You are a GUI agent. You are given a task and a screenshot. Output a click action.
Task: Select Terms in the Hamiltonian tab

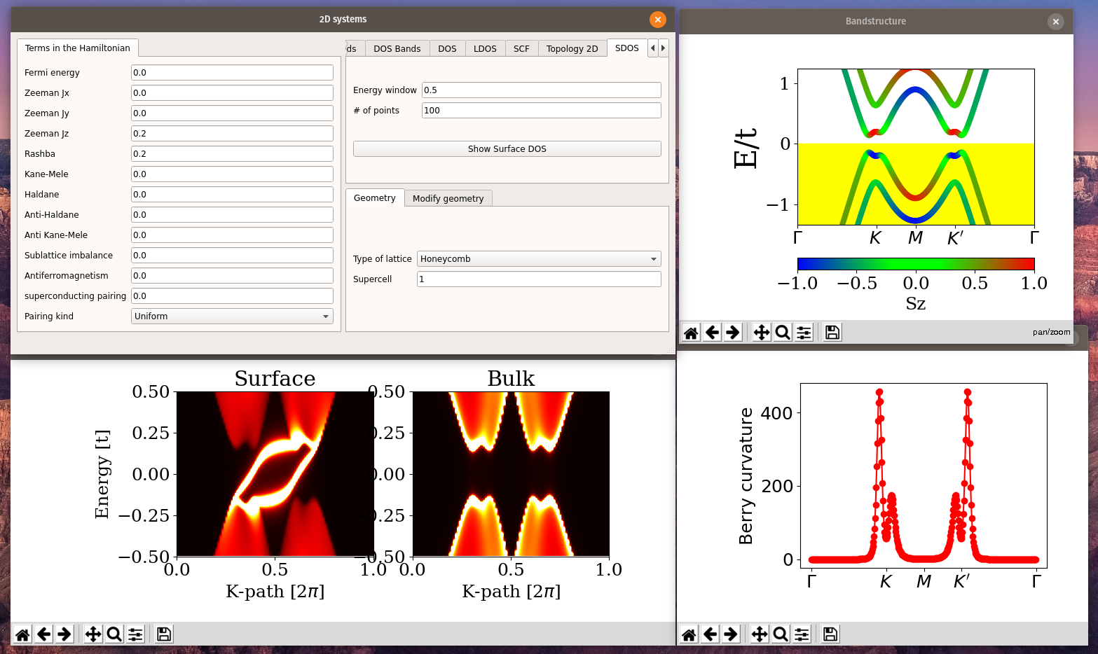[x=77, y=48]
